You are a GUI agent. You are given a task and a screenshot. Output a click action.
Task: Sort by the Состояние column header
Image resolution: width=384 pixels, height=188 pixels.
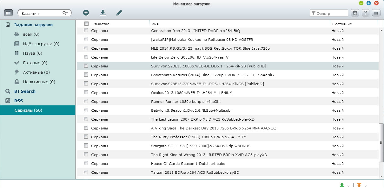[x=342, y=24]
